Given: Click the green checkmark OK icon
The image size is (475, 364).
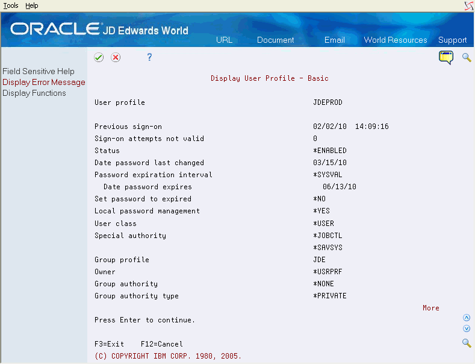Looking at the screenshot, I should [99, 57].
